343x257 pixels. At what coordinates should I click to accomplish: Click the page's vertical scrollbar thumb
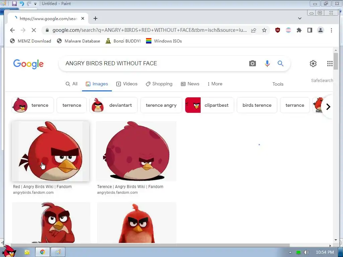click(336, 61)
